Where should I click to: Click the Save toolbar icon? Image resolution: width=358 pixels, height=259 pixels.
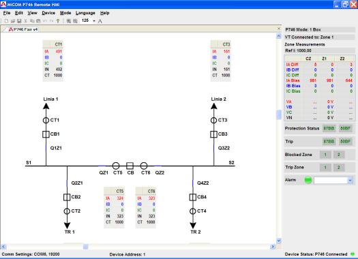click(x=19, y=21)
